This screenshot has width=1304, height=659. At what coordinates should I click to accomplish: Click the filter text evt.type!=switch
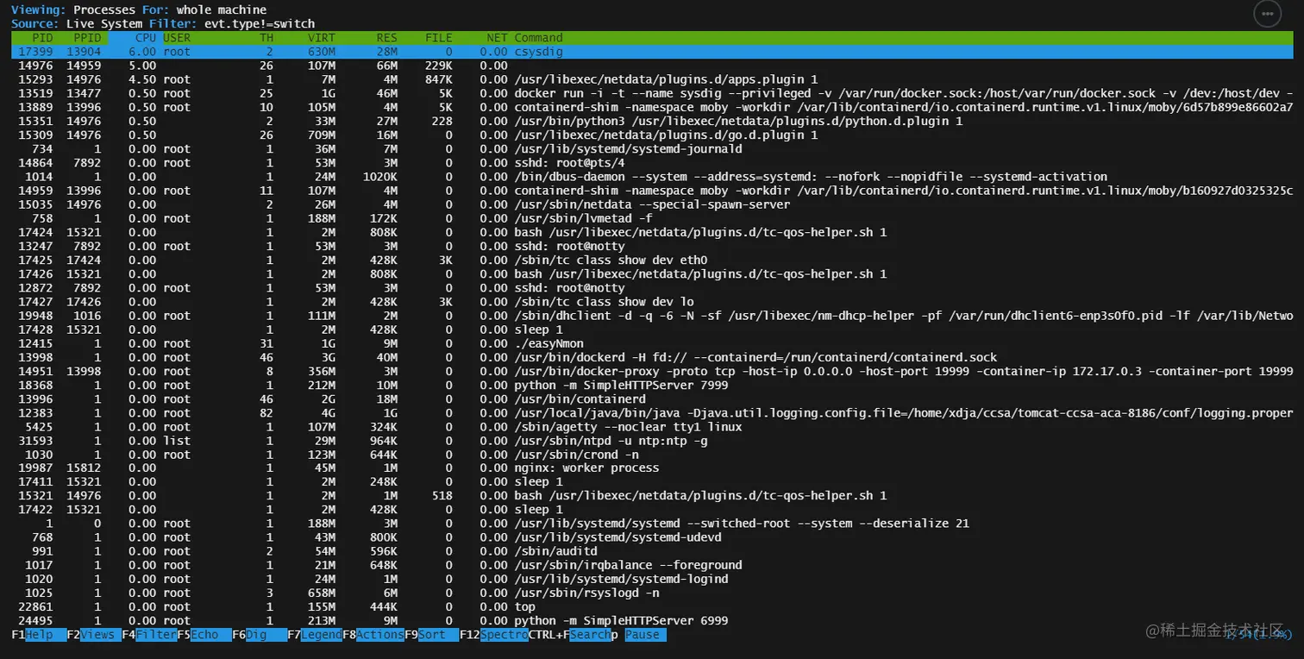click(260, 24)
